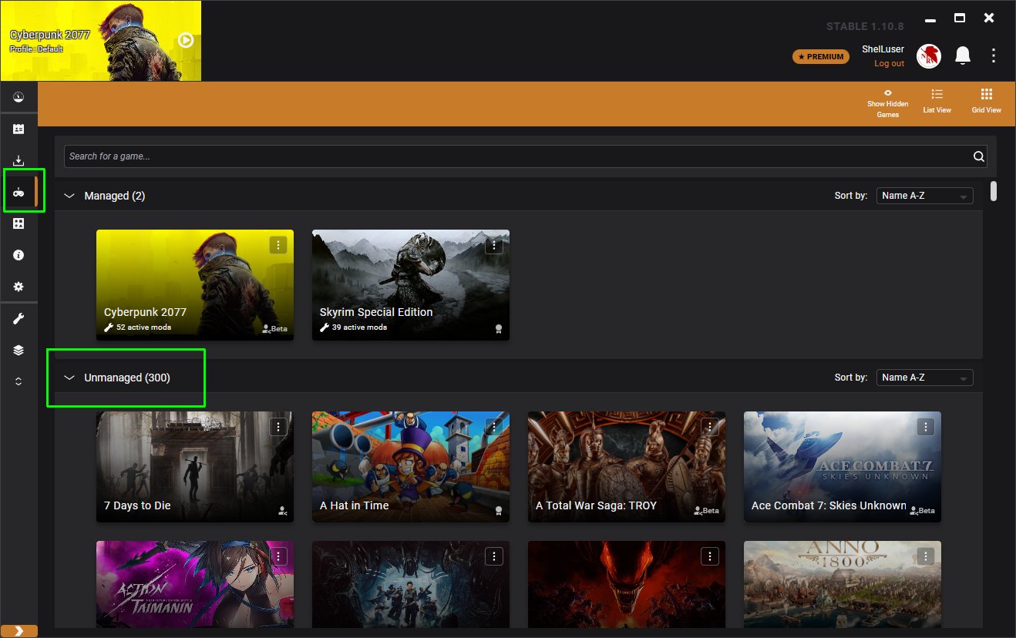Click the STABLE 1.10.8 version label
Screen dimensions: 1016x638
coord(865,26)
